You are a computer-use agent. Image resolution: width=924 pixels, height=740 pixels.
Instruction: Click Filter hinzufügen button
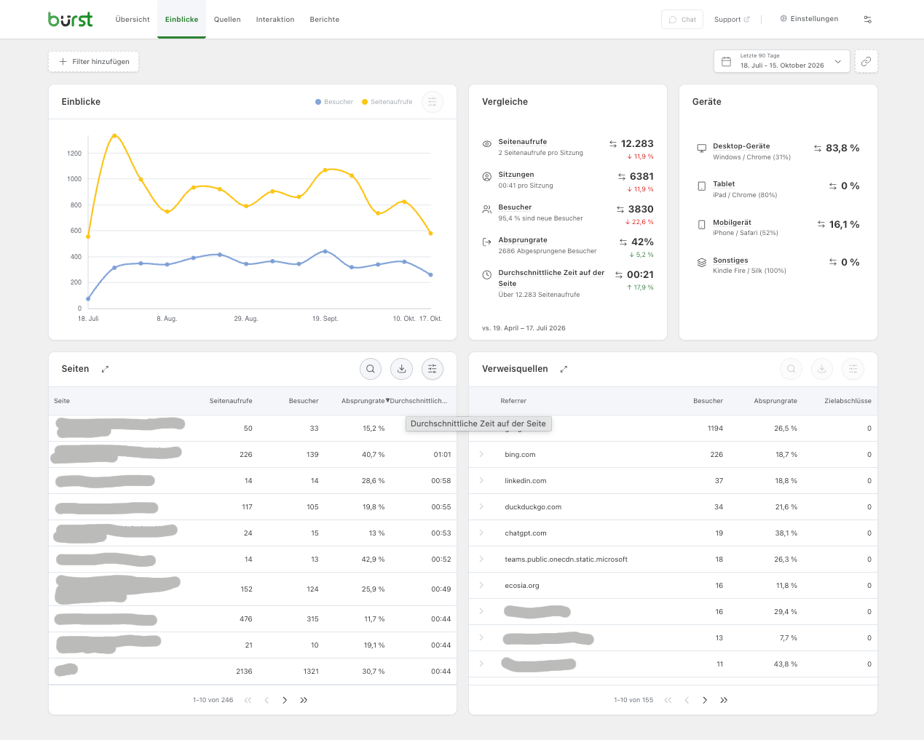tap(94, 62)
